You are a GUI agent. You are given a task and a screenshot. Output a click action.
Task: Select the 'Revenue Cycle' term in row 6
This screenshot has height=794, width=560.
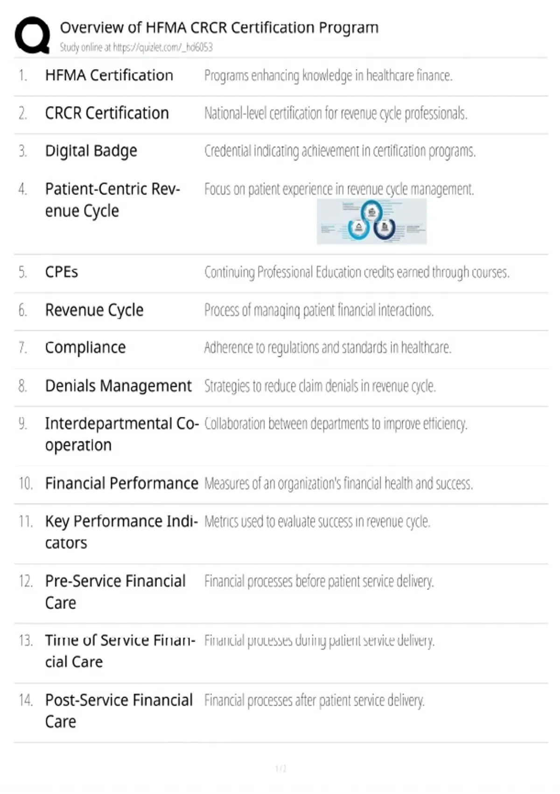[x=94, y=310]
